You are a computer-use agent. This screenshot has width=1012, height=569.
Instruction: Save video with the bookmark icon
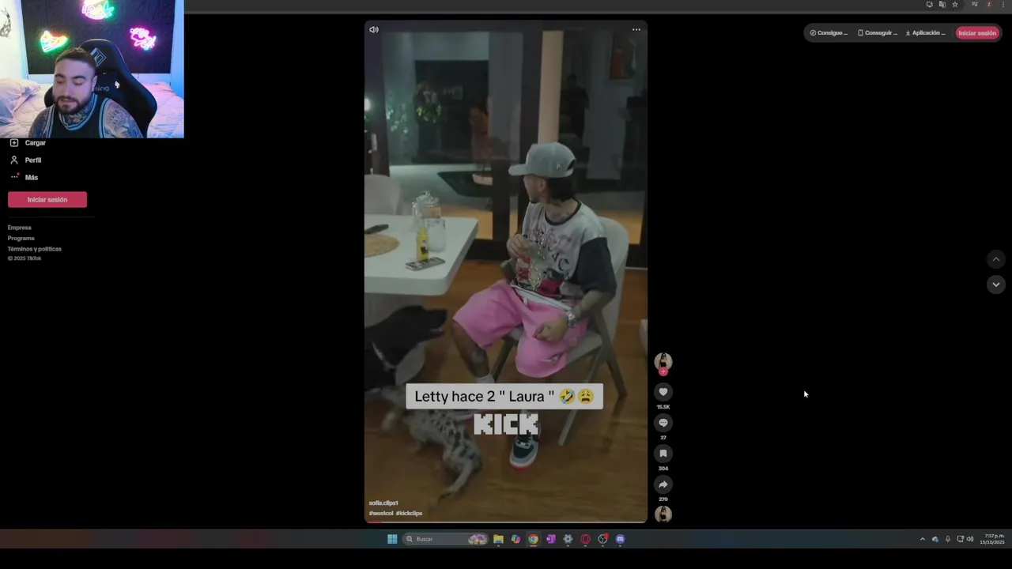[x=663, y=454]
